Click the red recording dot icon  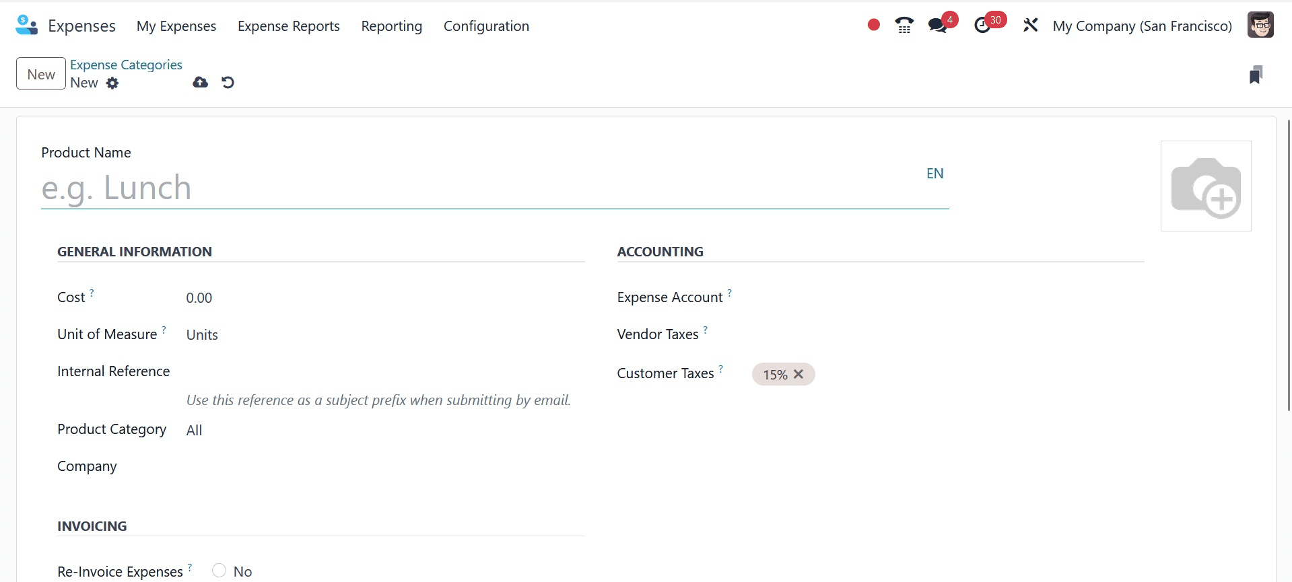pos(874,25)
